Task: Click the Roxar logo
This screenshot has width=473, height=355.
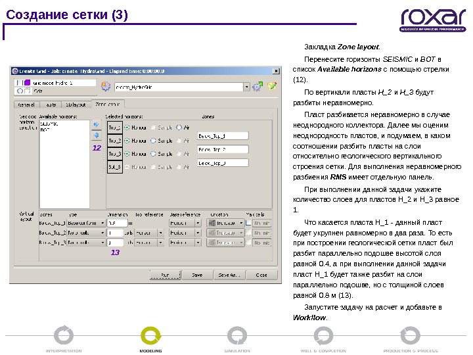Action: (x=433, y=20)
